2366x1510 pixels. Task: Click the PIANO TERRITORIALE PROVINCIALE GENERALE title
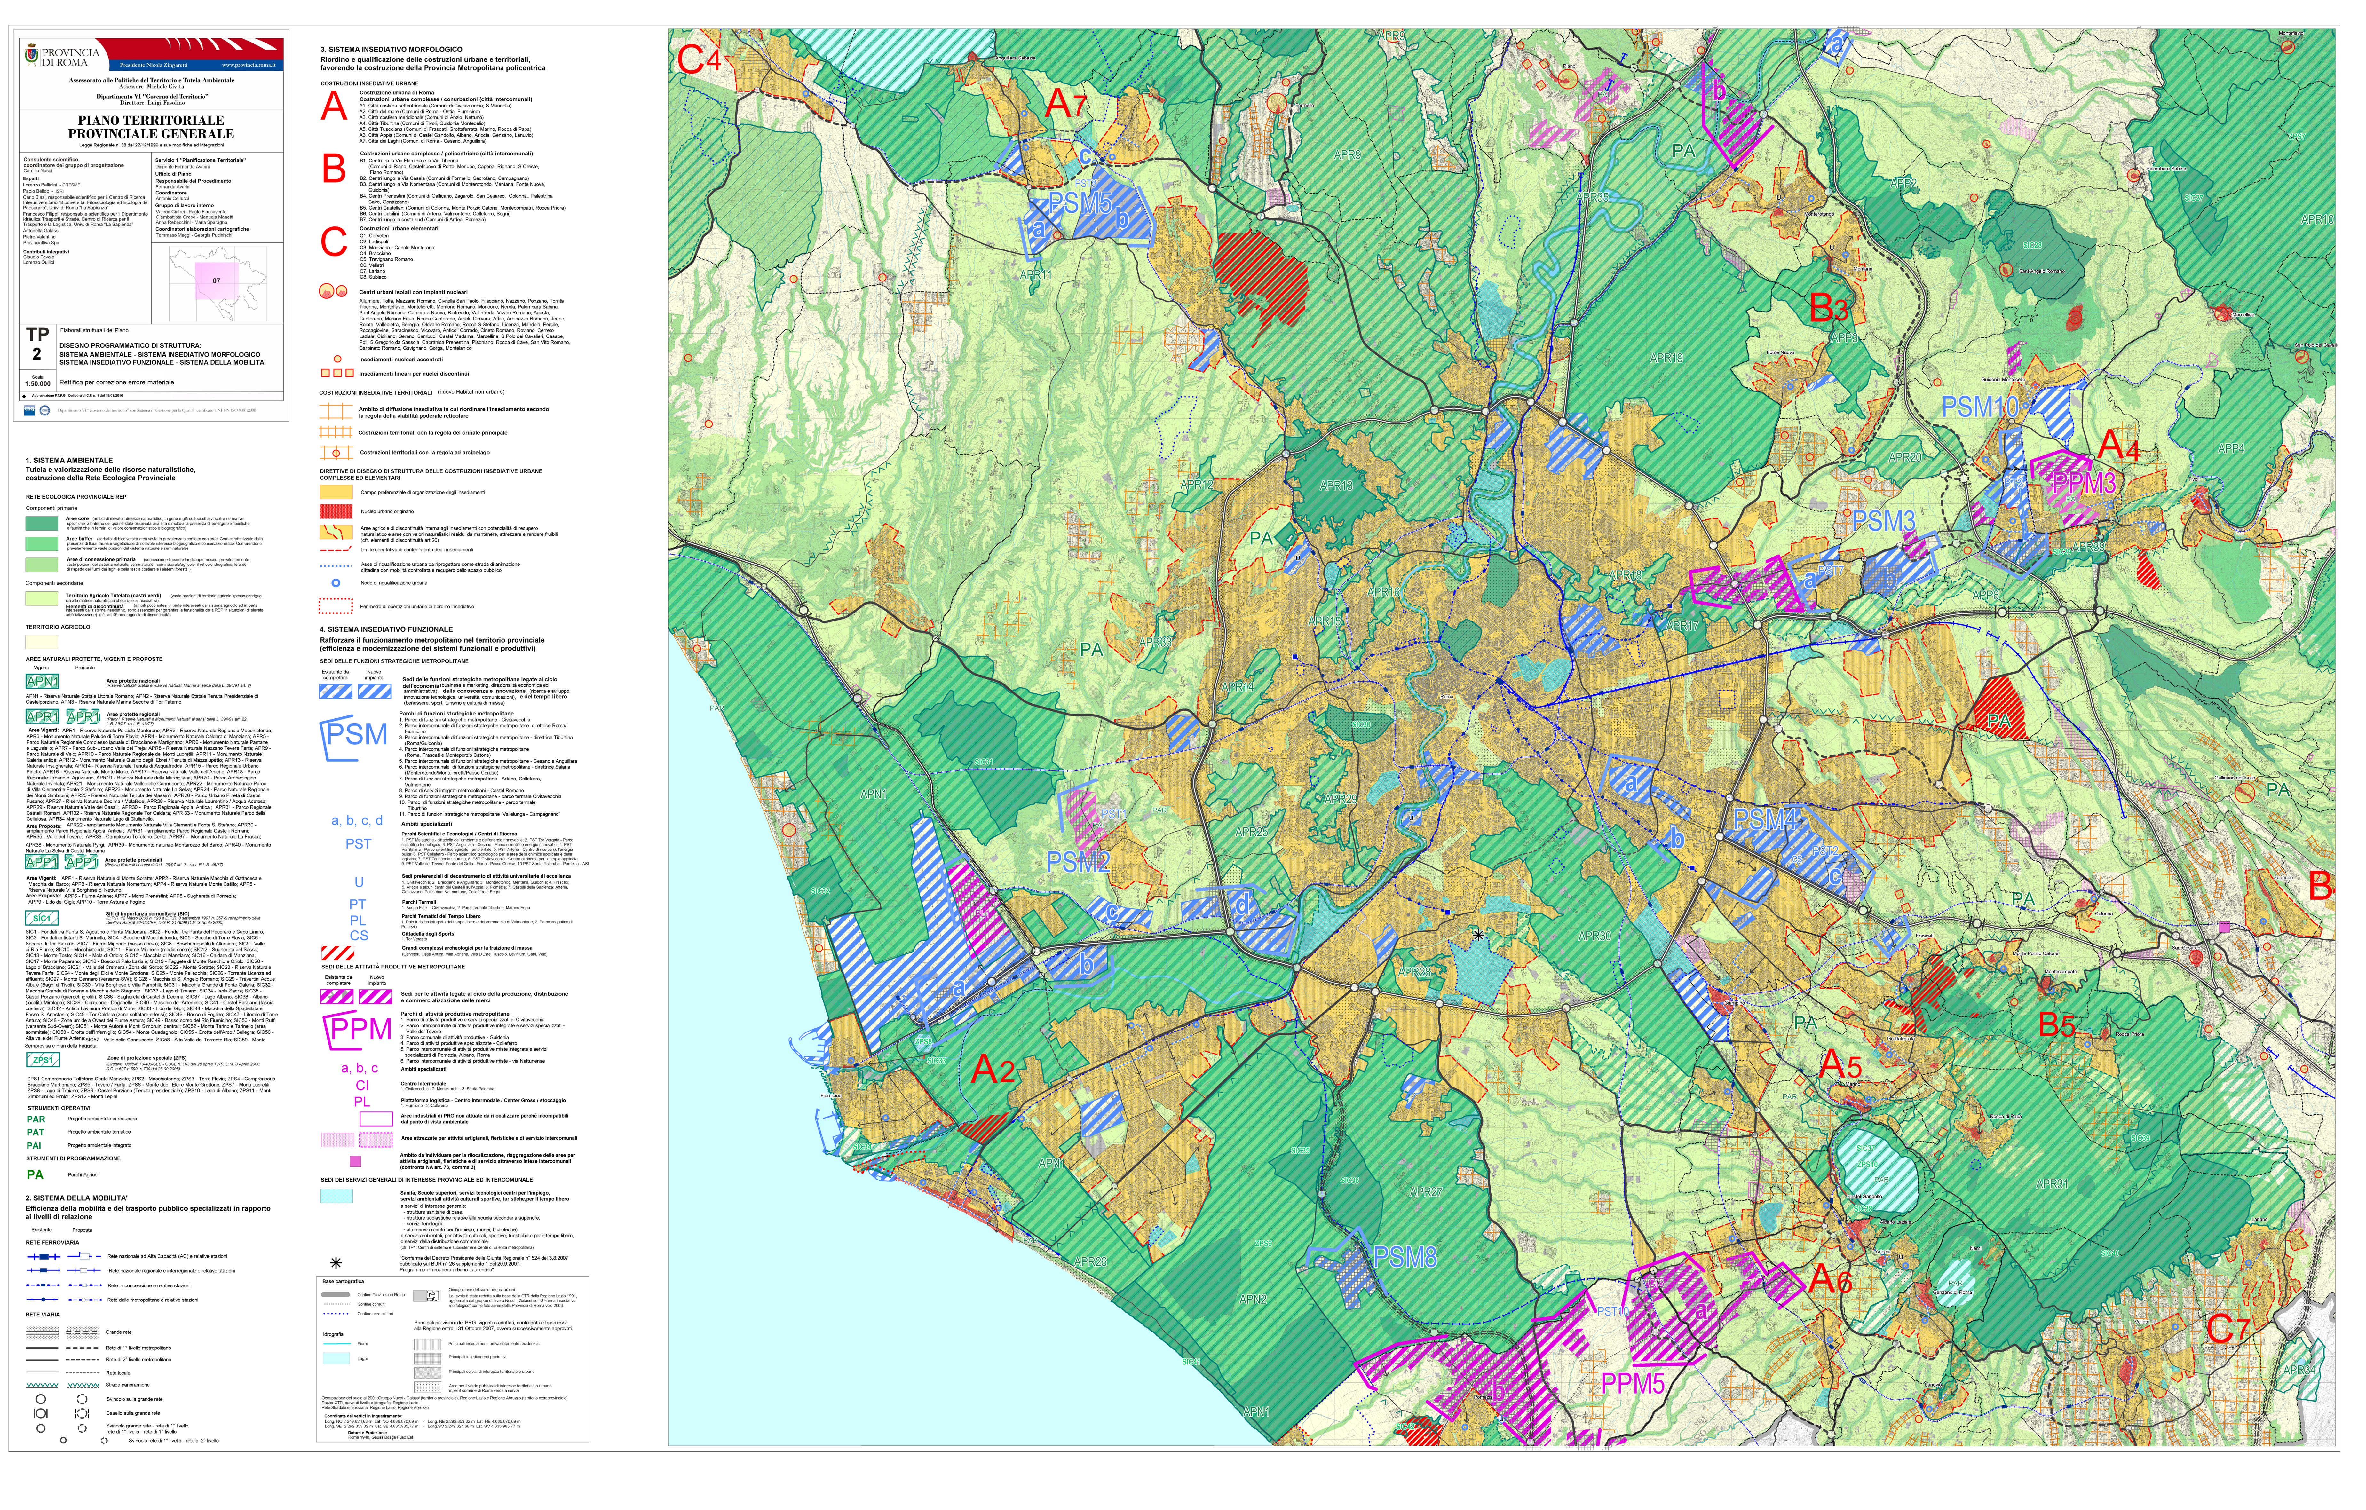(151, 127)
